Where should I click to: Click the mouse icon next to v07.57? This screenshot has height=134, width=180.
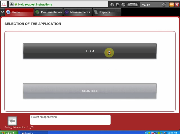164,5
